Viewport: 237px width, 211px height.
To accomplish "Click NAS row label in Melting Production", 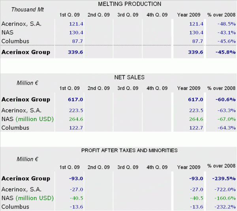I will [x=8, y=32].
